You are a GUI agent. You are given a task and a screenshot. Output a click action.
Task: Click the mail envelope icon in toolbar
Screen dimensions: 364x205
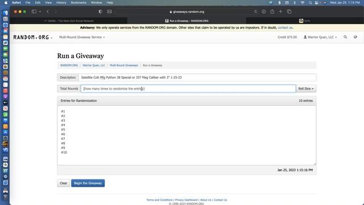coord(109,11)
